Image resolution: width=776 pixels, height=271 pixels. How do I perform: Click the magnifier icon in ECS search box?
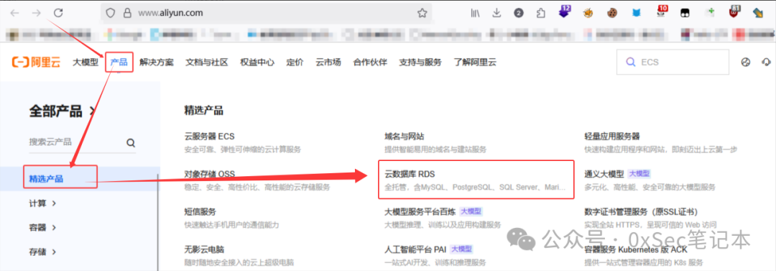pos(630,63)
